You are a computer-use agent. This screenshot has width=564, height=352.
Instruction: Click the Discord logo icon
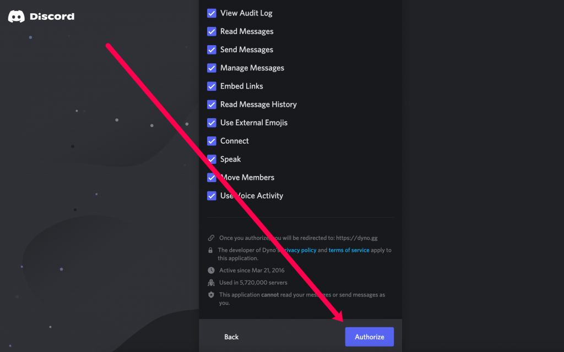15,16
